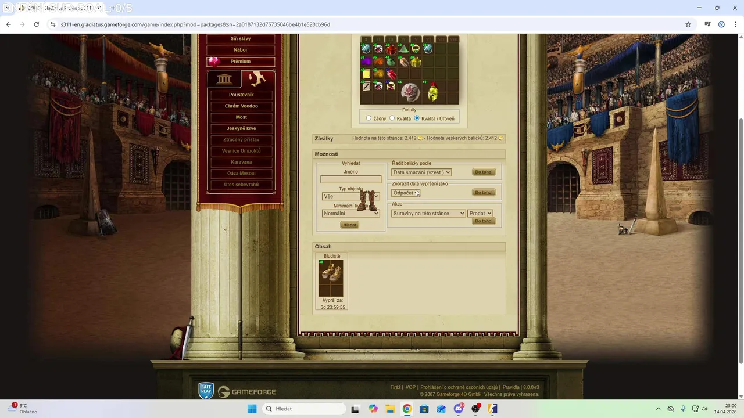This screenshot has width=744, height=418.
Task: Bookmark this page with the star icon
Action: 688,24
